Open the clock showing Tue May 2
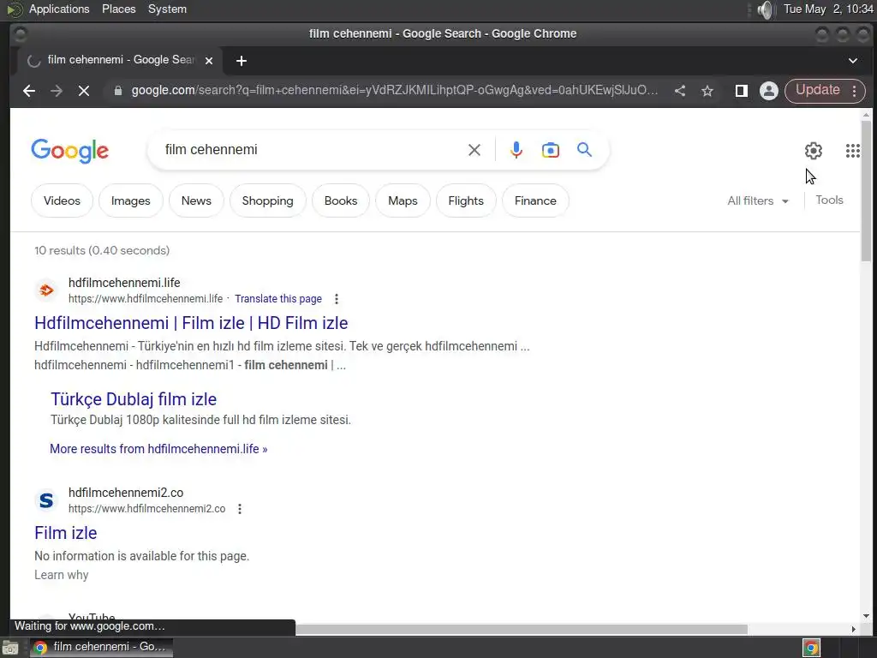Screen dimensions: 877x658 pos(828,9)
